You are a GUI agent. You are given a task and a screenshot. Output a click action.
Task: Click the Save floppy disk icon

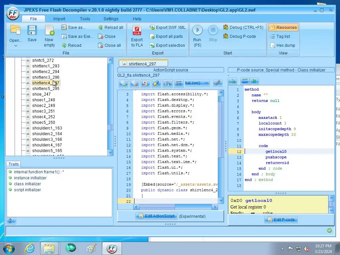[x=32, y=30]
